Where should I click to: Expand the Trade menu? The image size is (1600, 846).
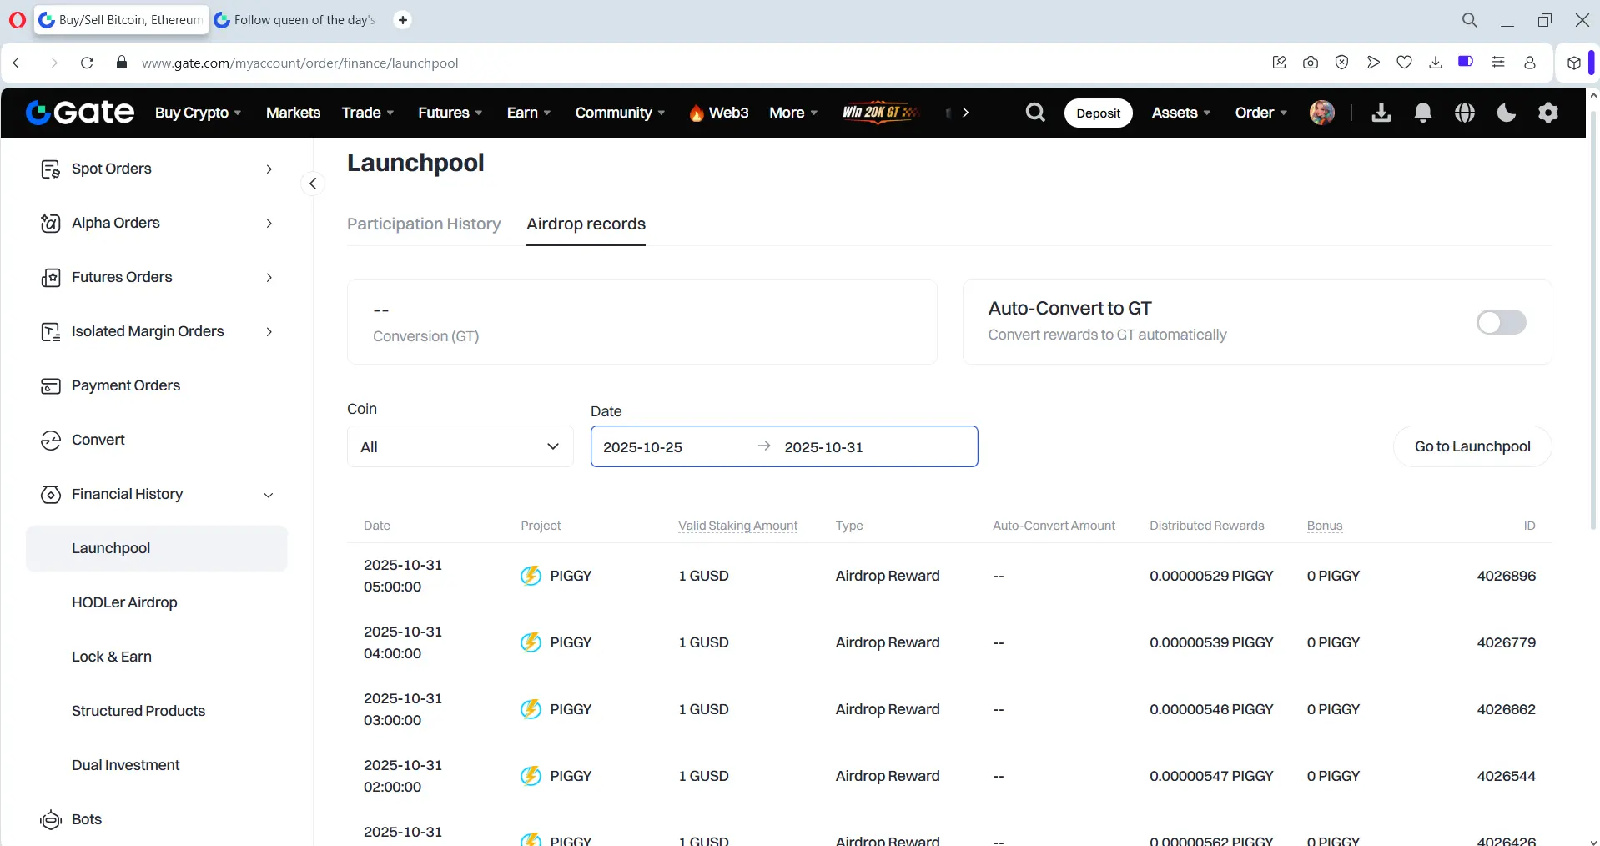[x=368, y=113]
